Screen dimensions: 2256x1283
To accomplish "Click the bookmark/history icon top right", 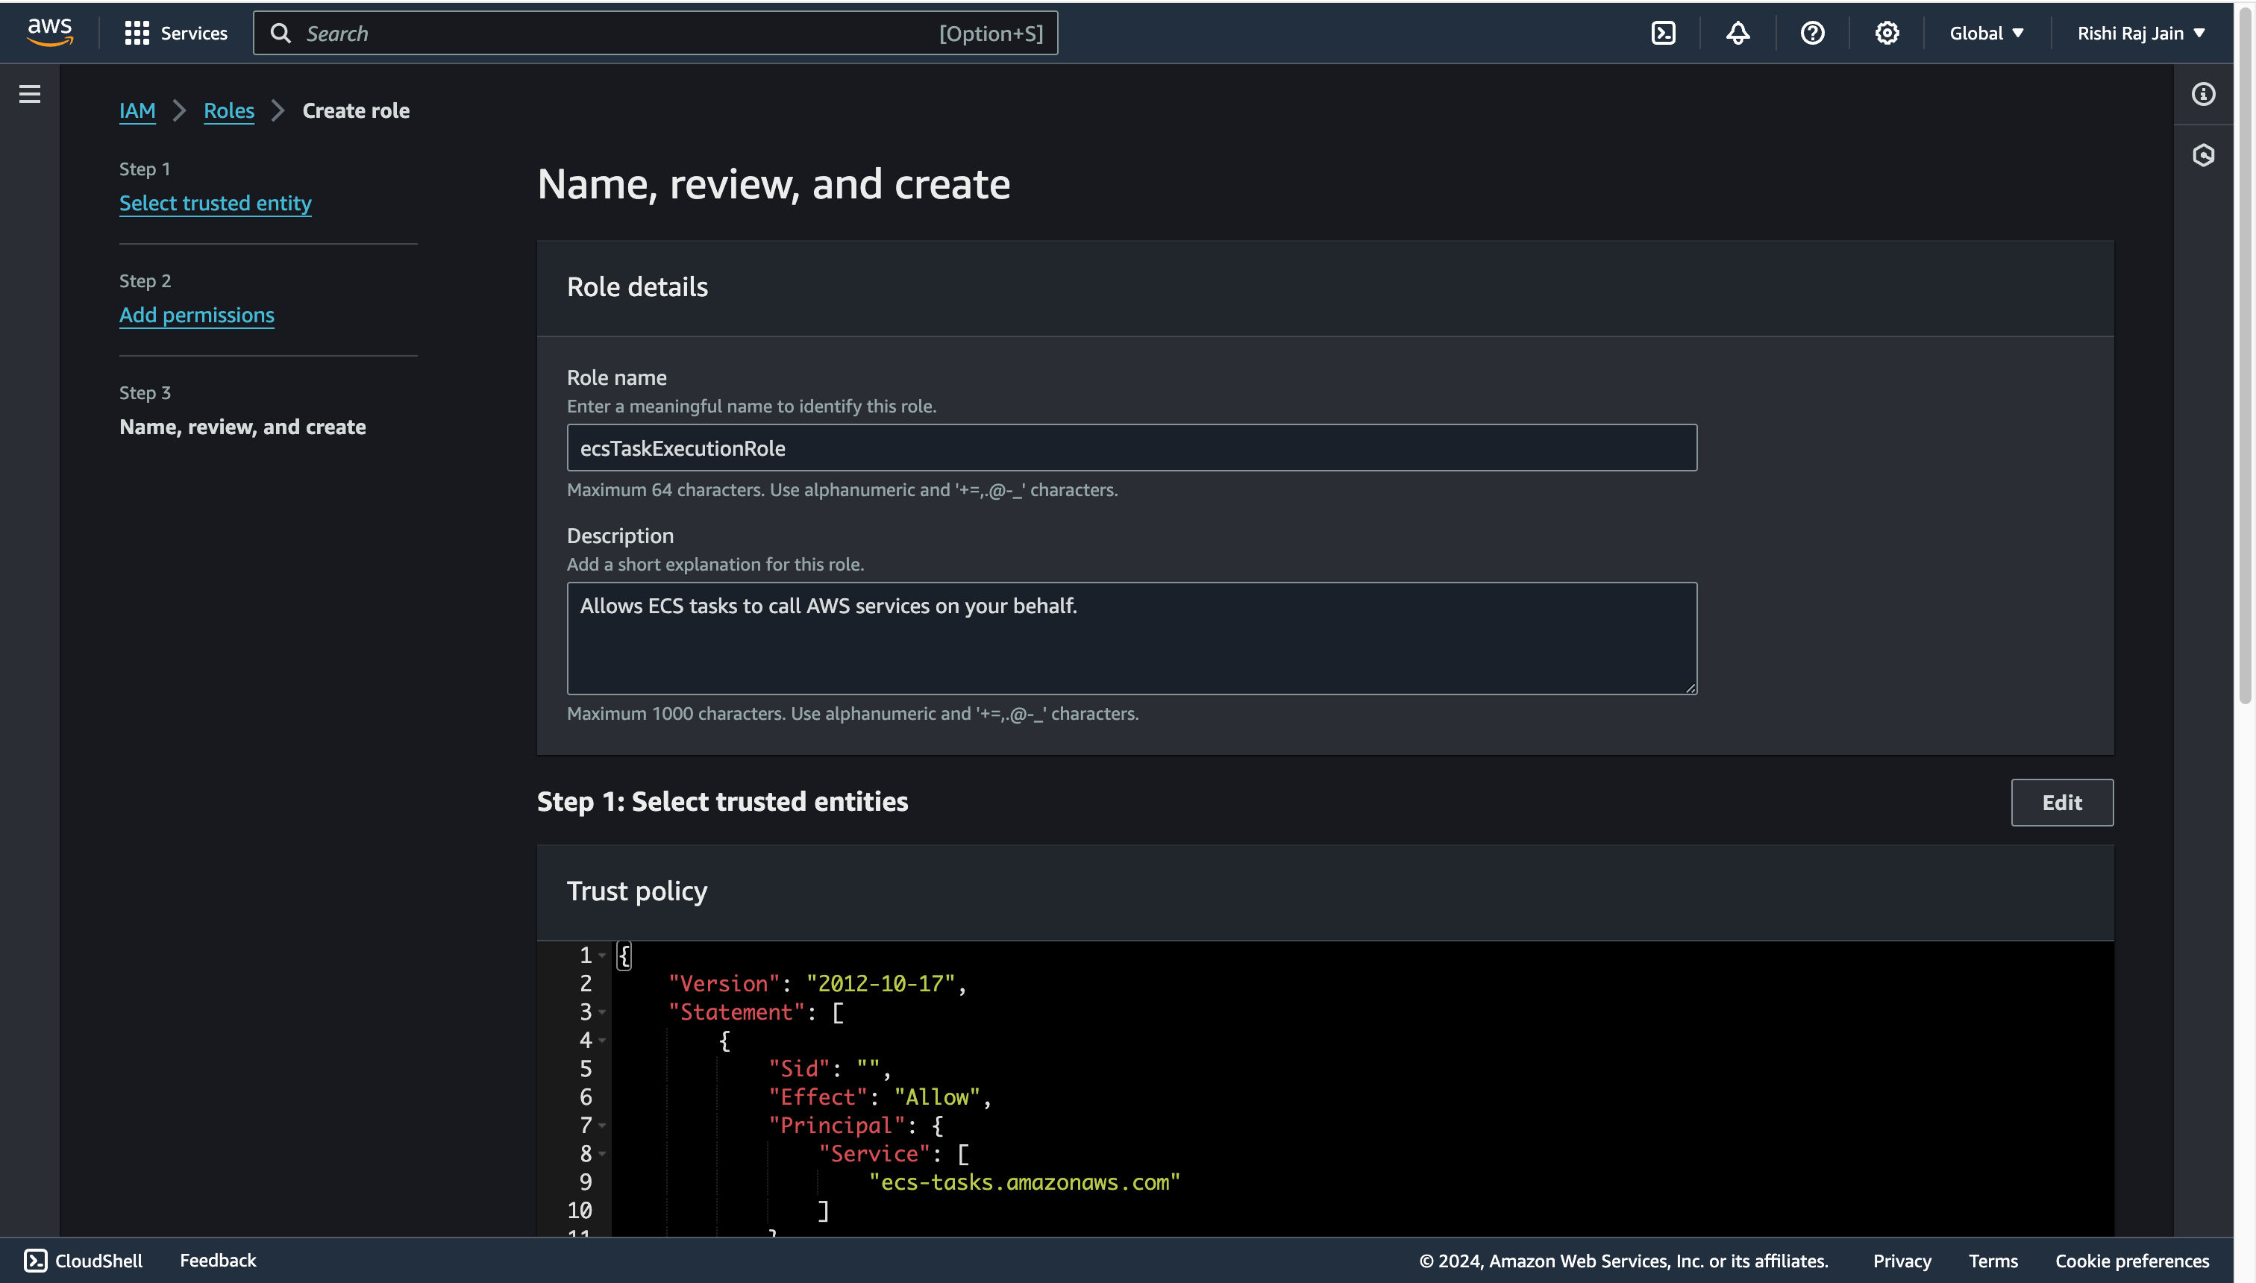I will pyautogui.click(x=2205, y=157).
